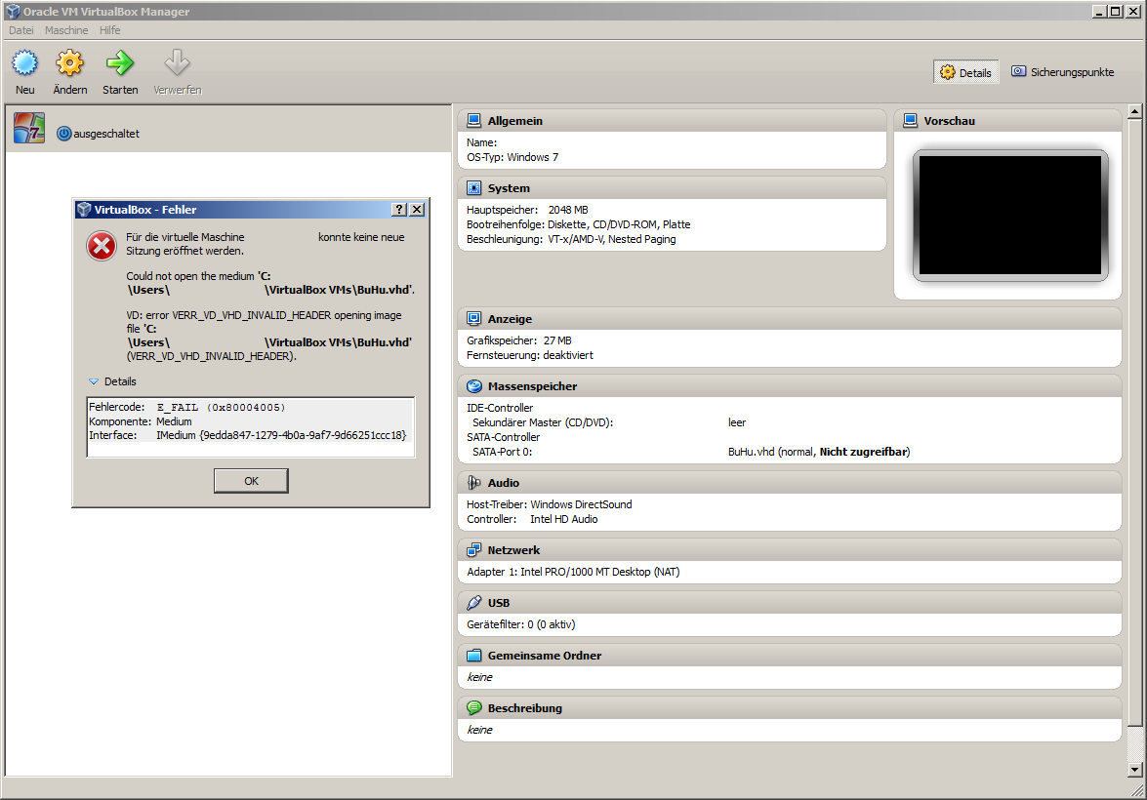This screenshot has width=1147, height=800.
Task: Open the Allgemein header link
Action: pyautogui.click(x=515, y=121)
